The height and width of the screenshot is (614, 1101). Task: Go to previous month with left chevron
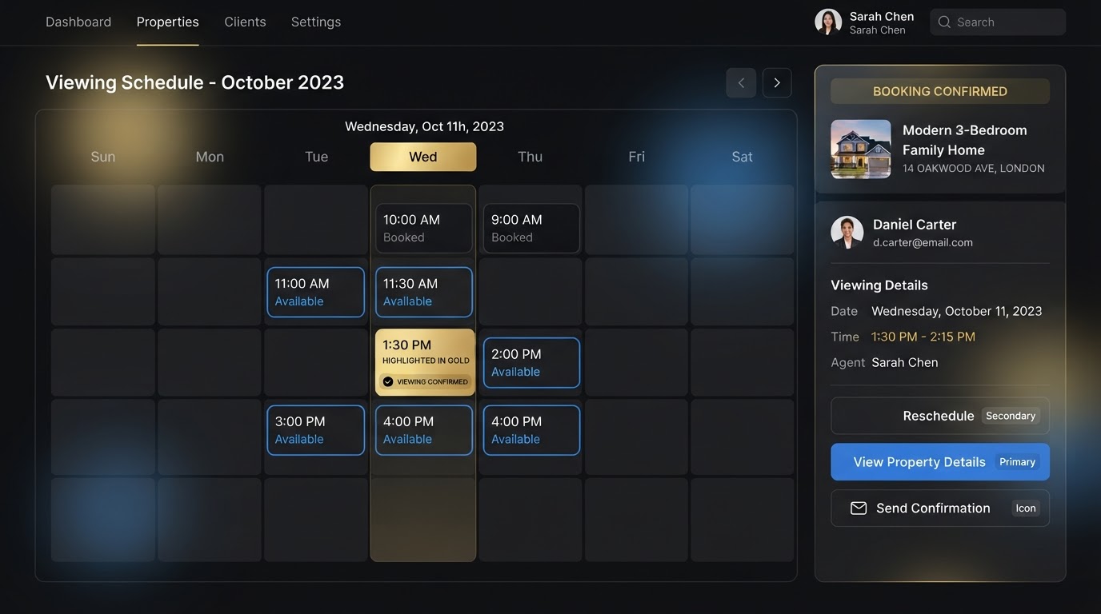741,83
